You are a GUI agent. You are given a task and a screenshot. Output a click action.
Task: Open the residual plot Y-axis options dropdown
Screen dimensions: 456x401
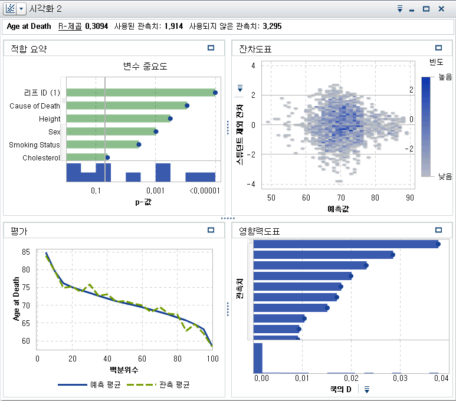click(240, 88)
